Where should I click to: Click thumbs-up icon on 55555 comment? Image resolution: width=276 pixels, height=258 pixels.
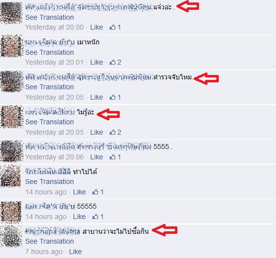point(96,217)
